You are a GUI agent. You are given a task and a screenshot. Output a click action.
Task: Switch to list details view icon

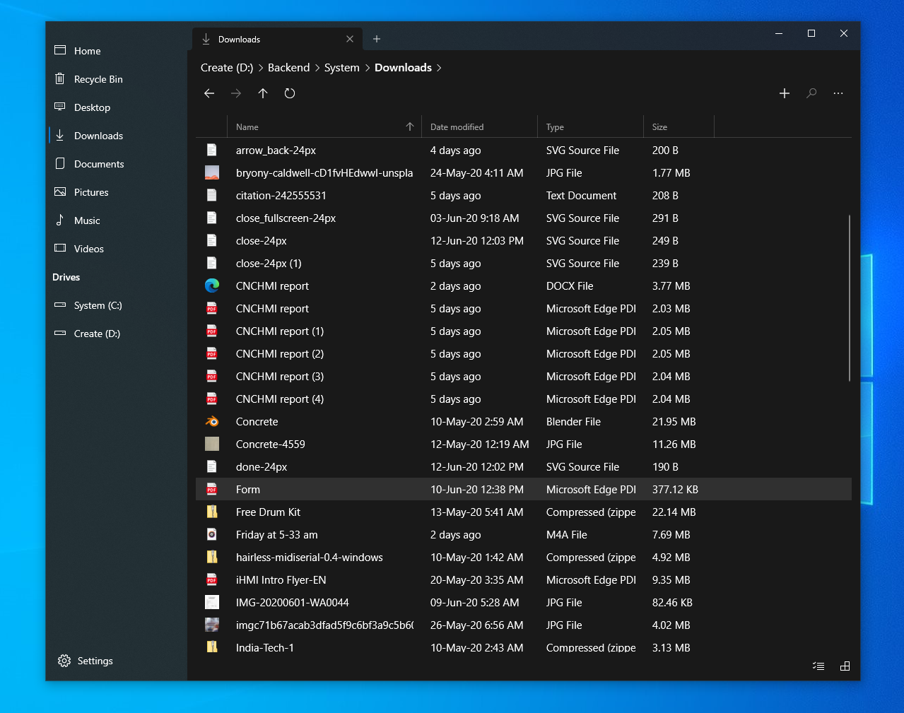pyautogui.click(x=818, y=666)
